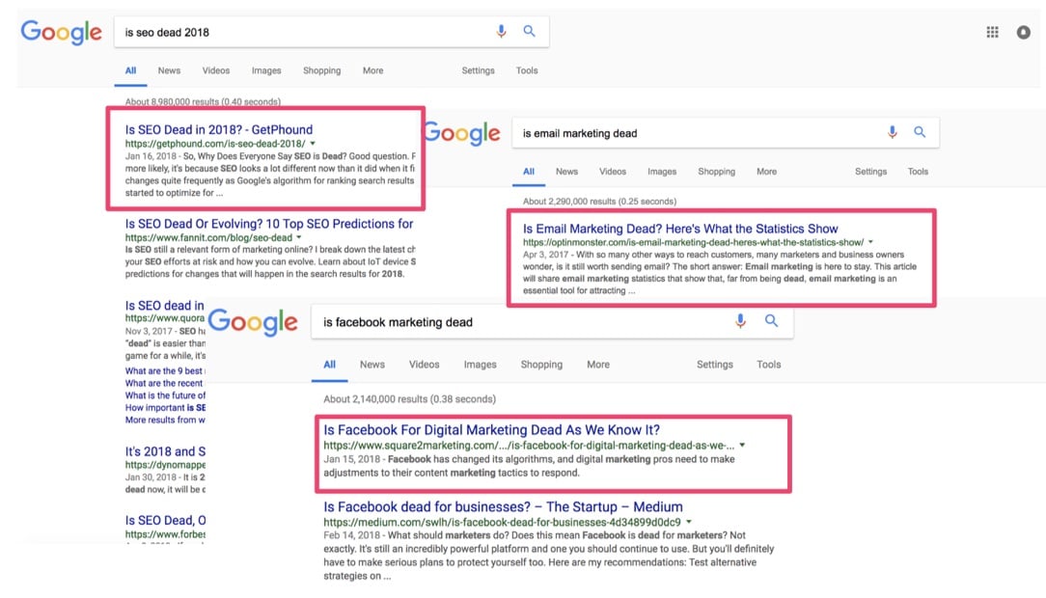The image size is (1046, 598).
Task: Click the search magnifier in email marketing search box
Action: pos(920,132)
